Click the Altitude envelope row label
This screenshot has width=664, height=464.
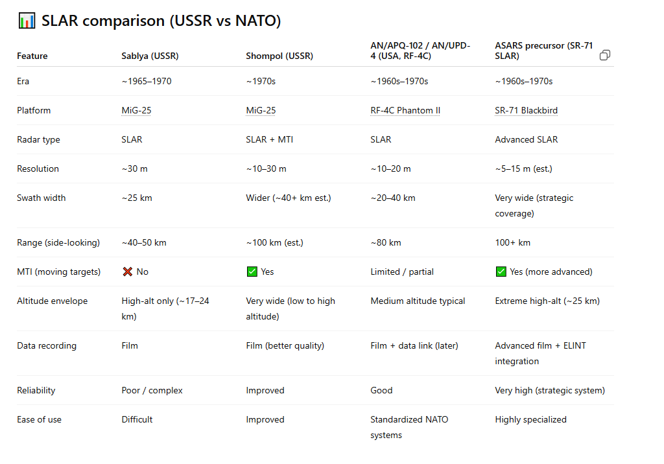52,301
